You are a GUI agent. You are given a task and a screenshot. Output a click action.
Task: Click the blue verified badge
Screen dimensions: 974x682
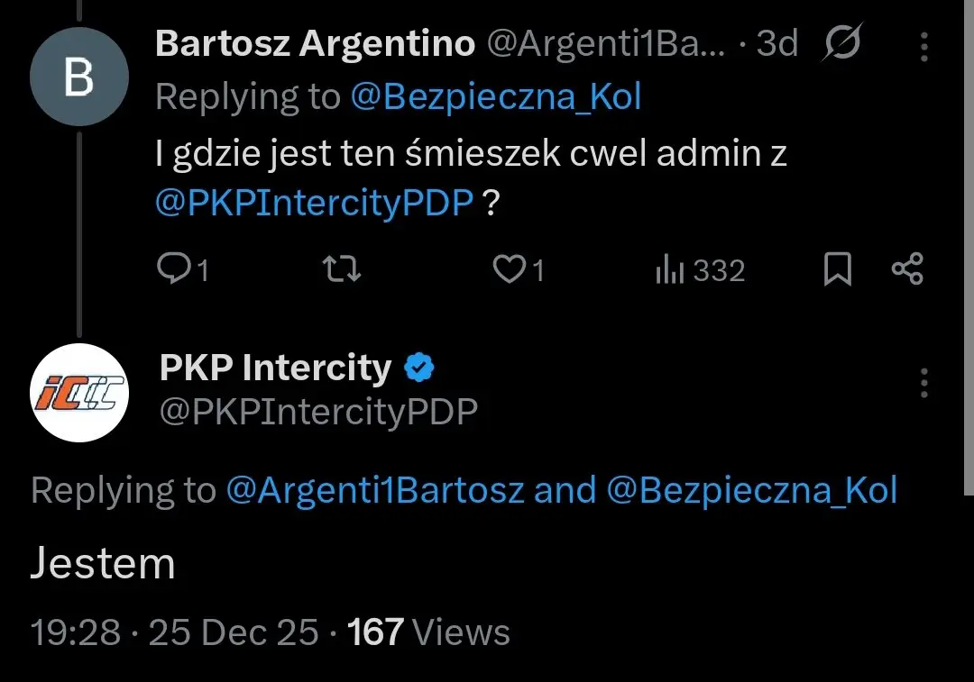[x=419, y=368]
